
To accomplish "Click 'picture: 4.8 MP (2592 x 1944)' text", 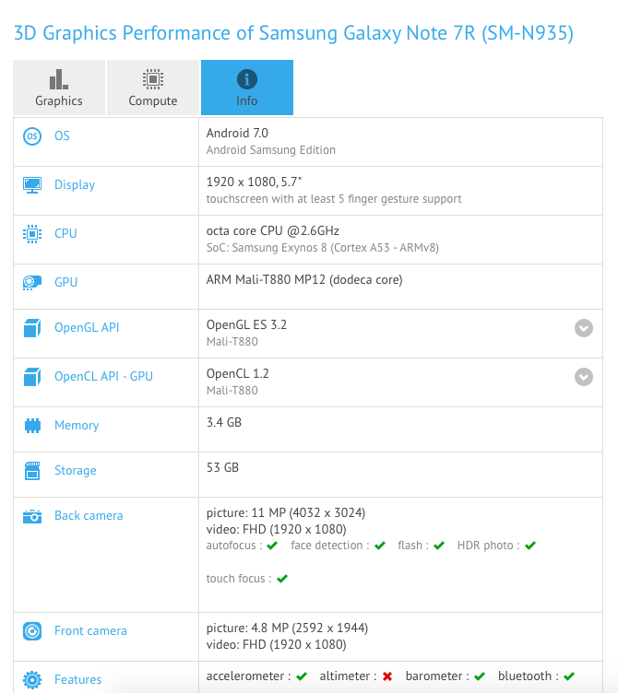I will coord(287,628).
